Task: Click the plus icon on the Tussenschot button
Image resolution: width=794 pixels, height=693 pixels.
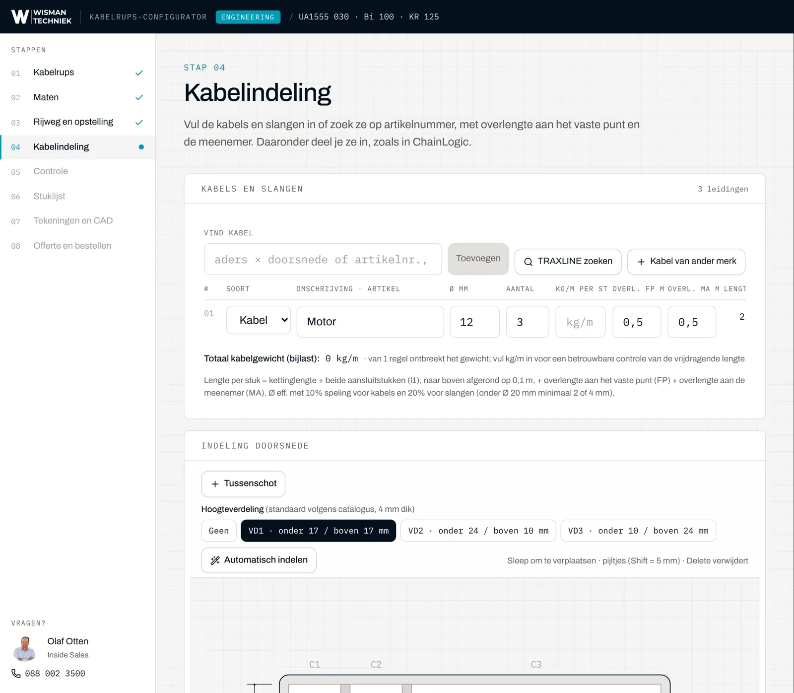Action: 215,484
